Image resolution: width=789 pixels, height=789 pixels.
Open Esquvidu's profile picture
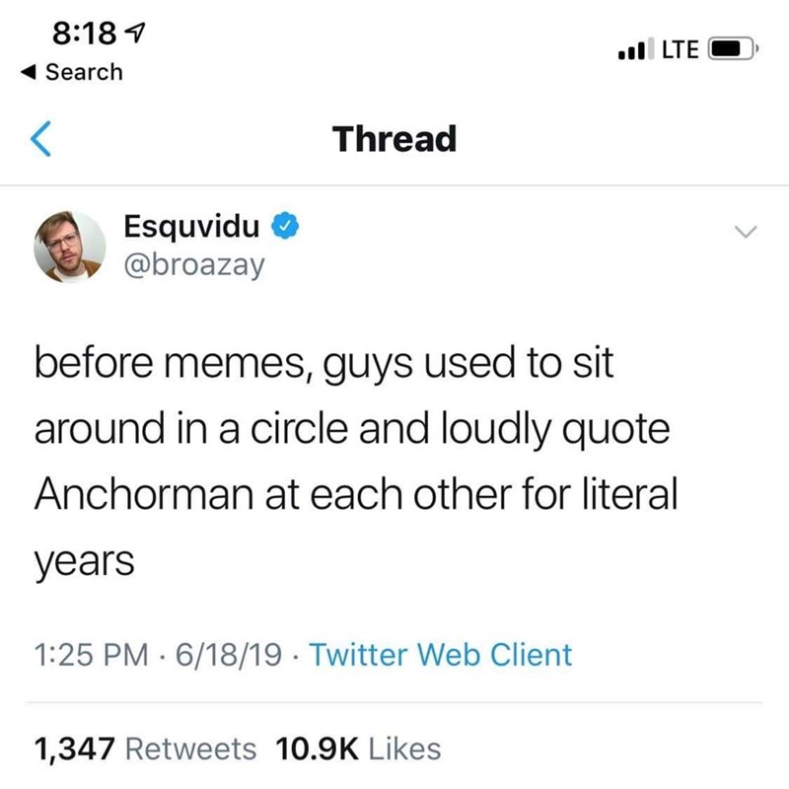pyautogui.click(x=69, y=246)
